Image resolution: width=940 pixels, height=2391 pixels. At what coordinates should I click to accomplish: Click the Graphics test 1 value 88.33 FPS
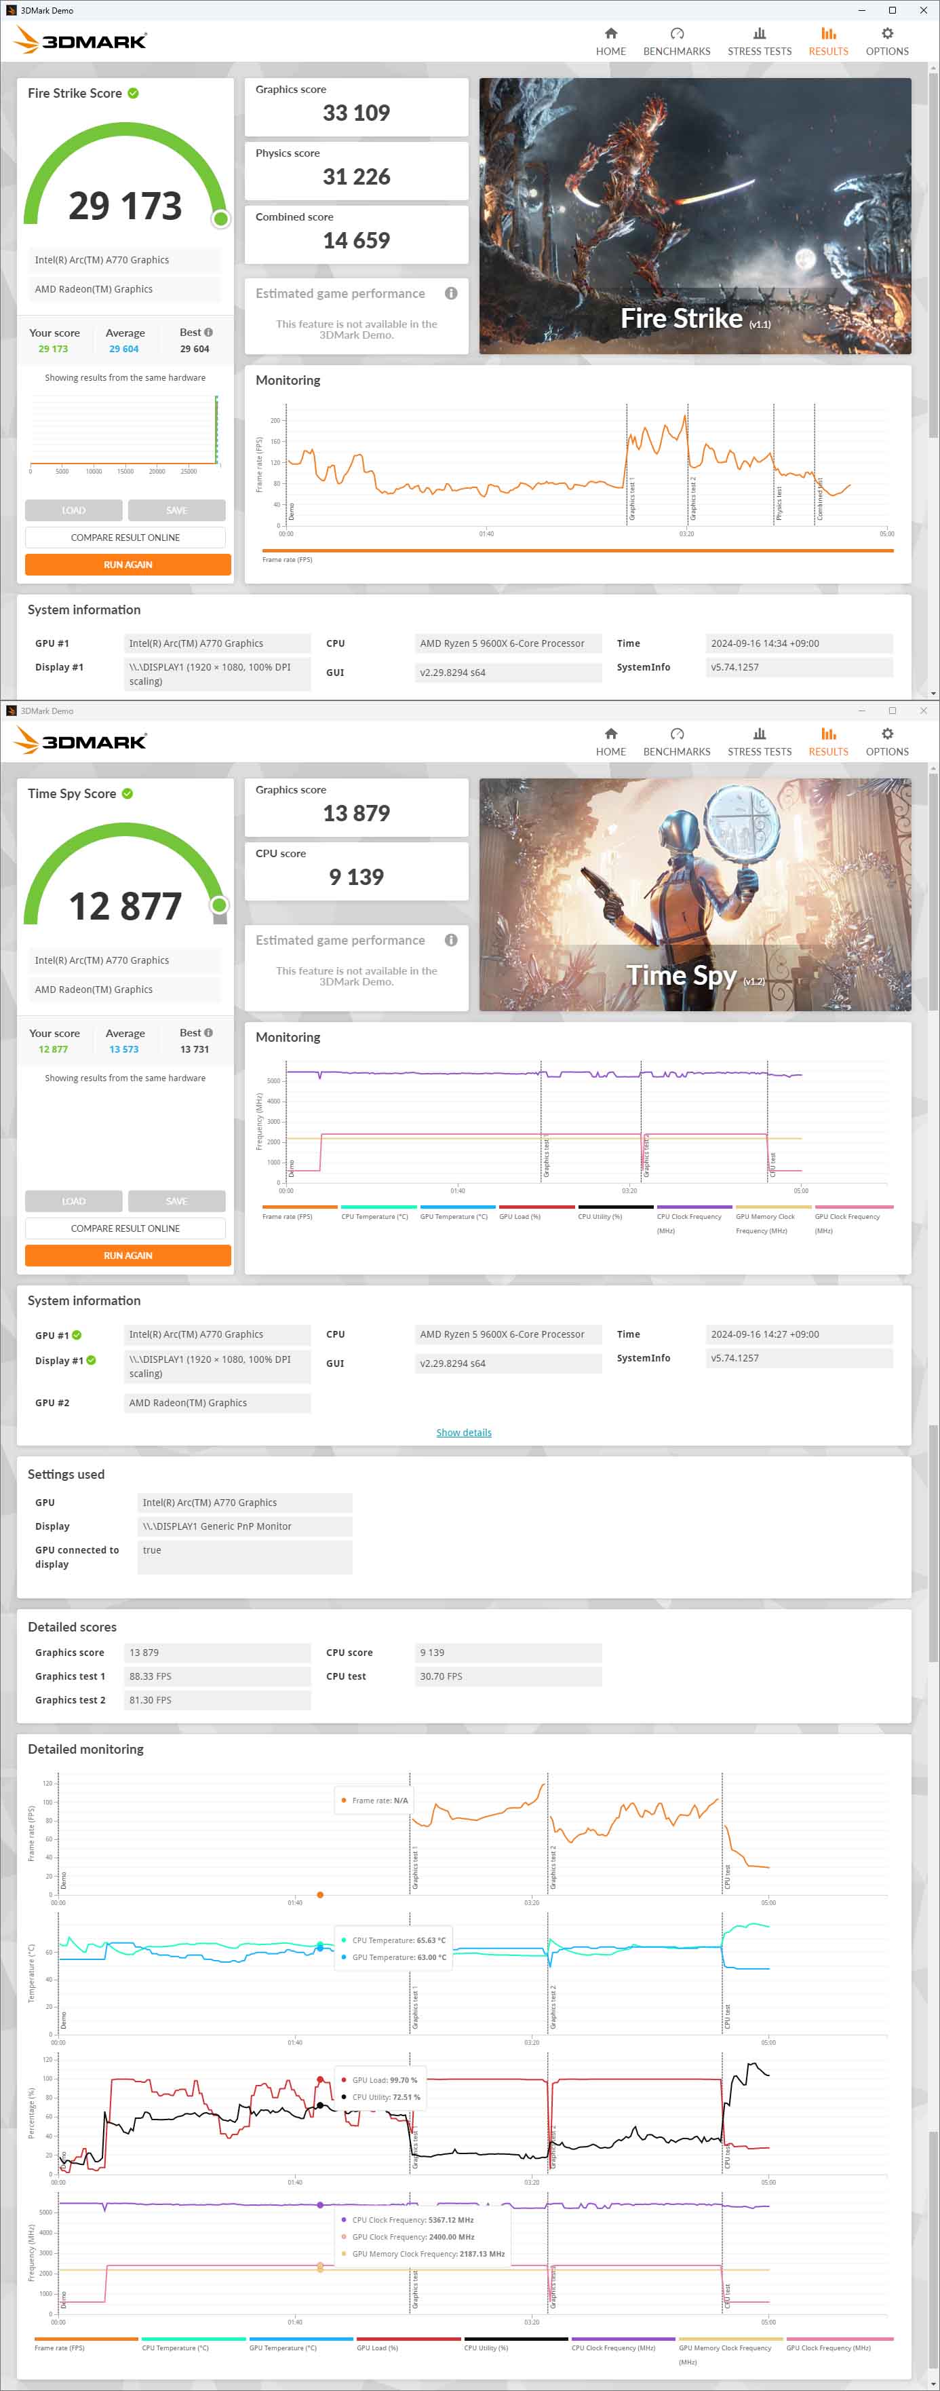tap(217, 1676)
